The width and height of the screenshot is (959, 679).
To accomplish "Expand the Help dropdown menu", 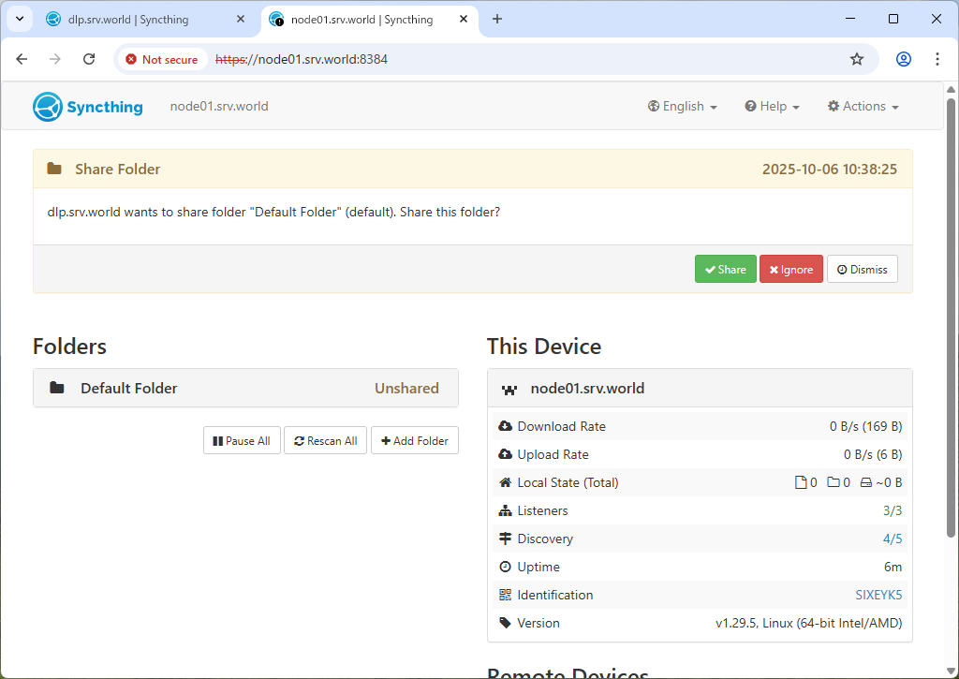I will pos(772,107).
